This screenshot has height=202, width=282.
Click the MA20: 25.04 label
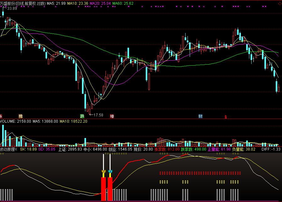click(100, 3)
